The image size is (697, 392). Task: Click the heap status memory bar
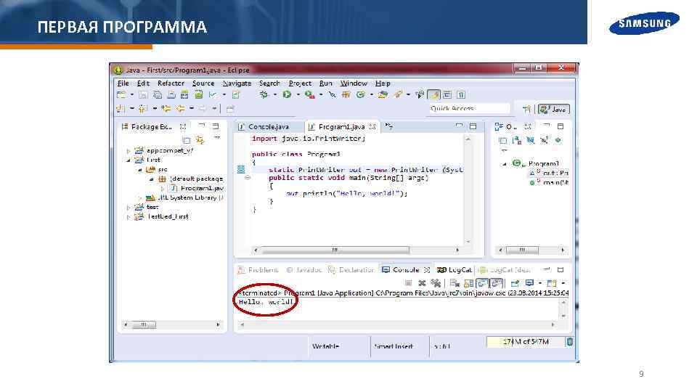526,342
